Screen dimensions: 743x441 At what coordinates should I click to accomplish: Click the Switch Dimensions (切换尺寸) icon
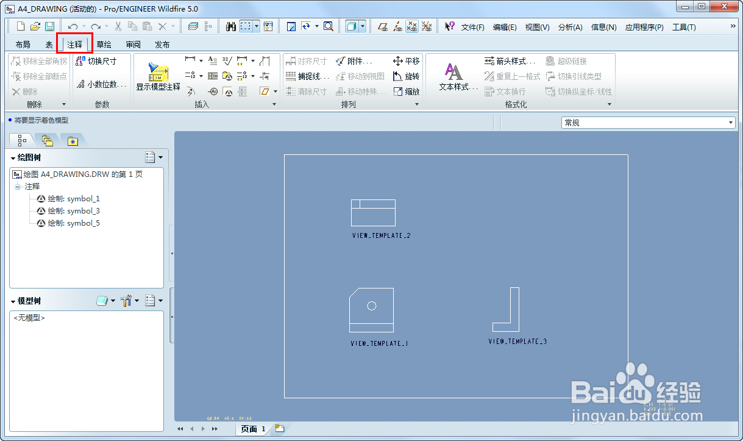(x=80, y=61)
